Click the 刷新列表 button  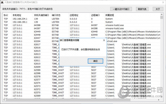[x=142, y=9]
